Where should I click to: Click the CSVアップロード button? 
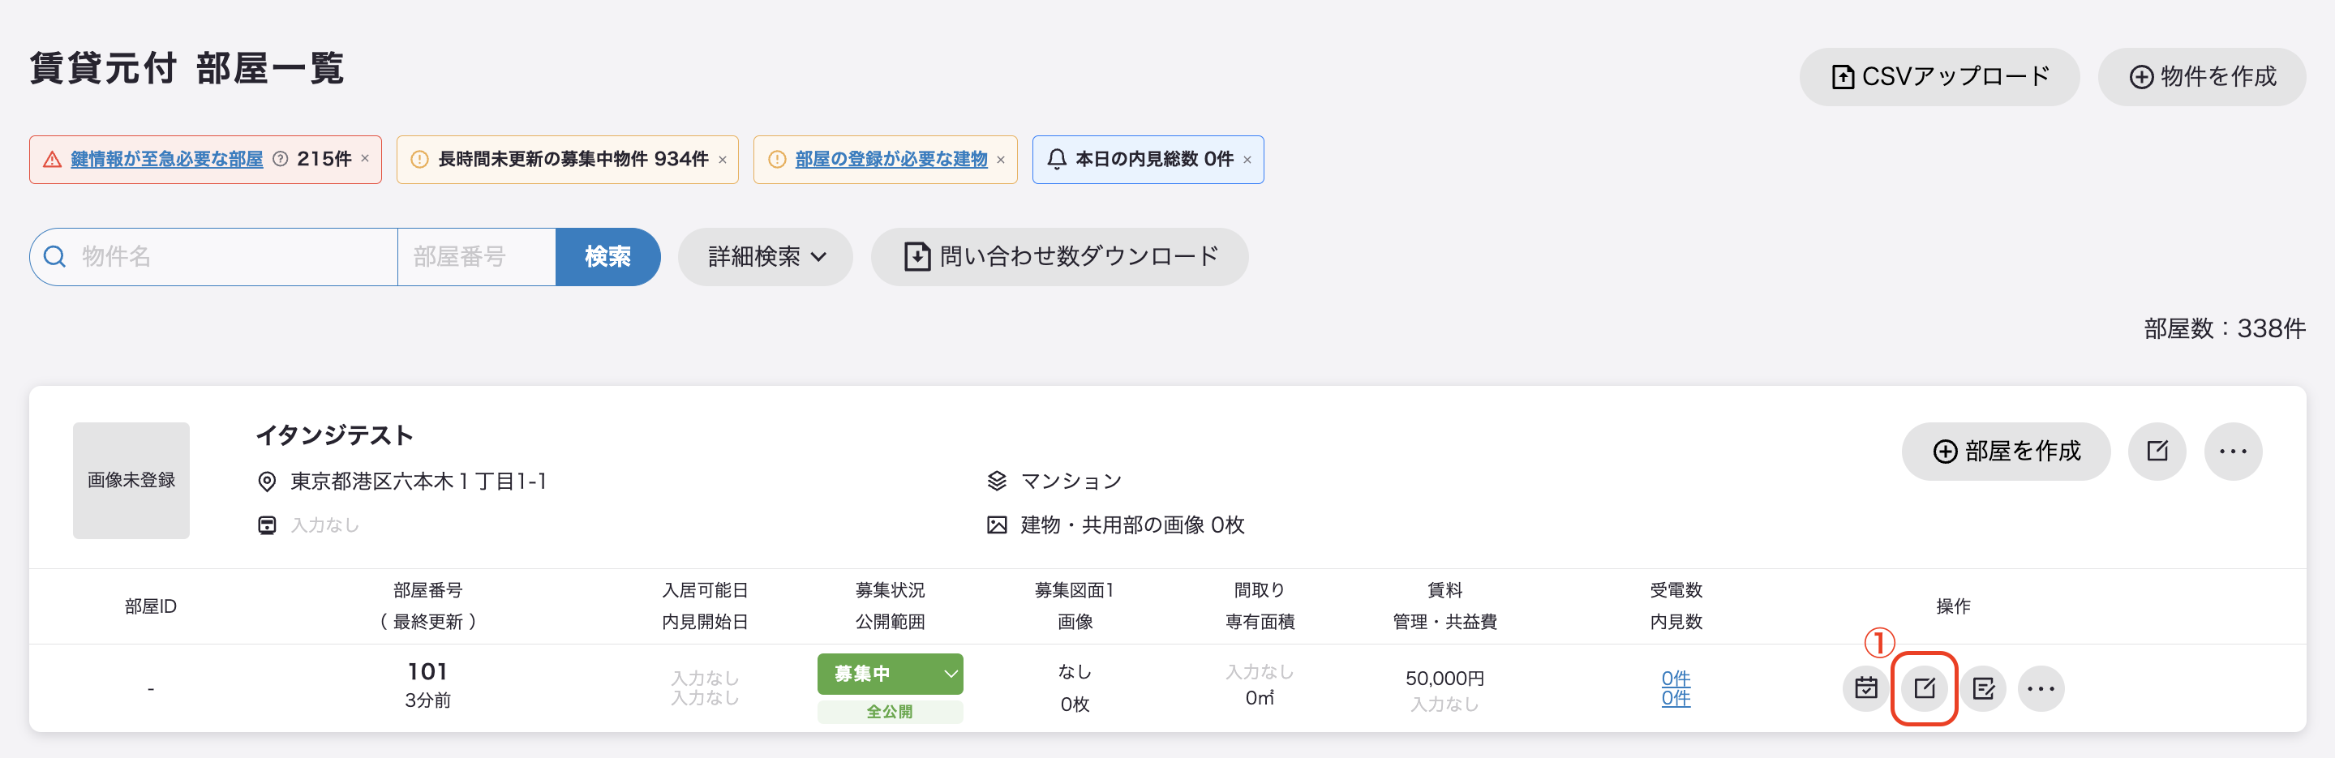point(1939,77)
